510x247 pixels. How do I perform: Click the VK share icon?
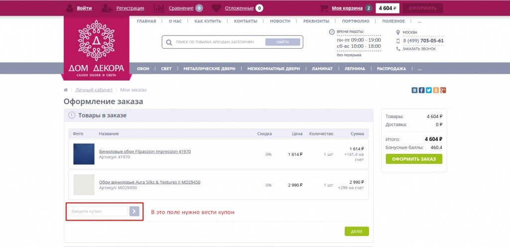(414, 90)
